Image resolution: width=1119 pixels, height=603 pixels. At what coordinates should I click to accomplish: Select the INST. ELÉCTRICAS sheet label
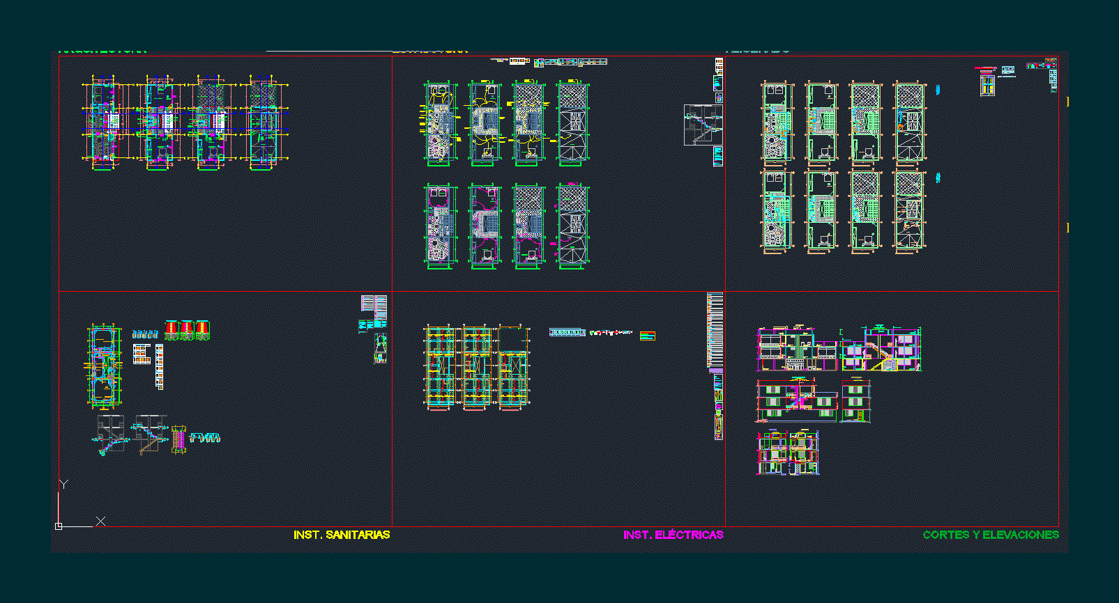[x=673, y=535]
